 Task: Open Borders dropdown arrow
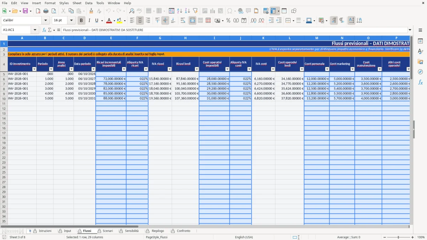pos(294,21)
